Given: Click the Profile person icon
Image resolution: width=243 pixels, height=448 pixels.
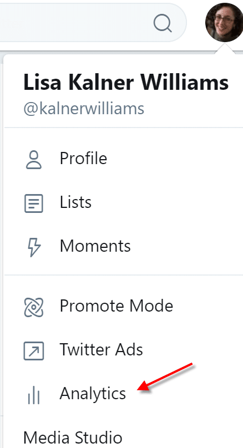Looking at the screenshot, I should click(34, 160).
